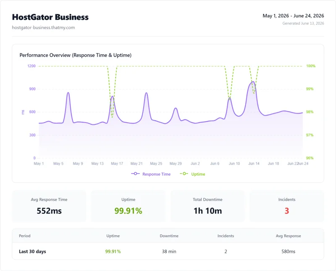Toggle the Uptime legend entry
Viewport: 336px width, 271px height.
pyautogui.click(x=192, y=174)
